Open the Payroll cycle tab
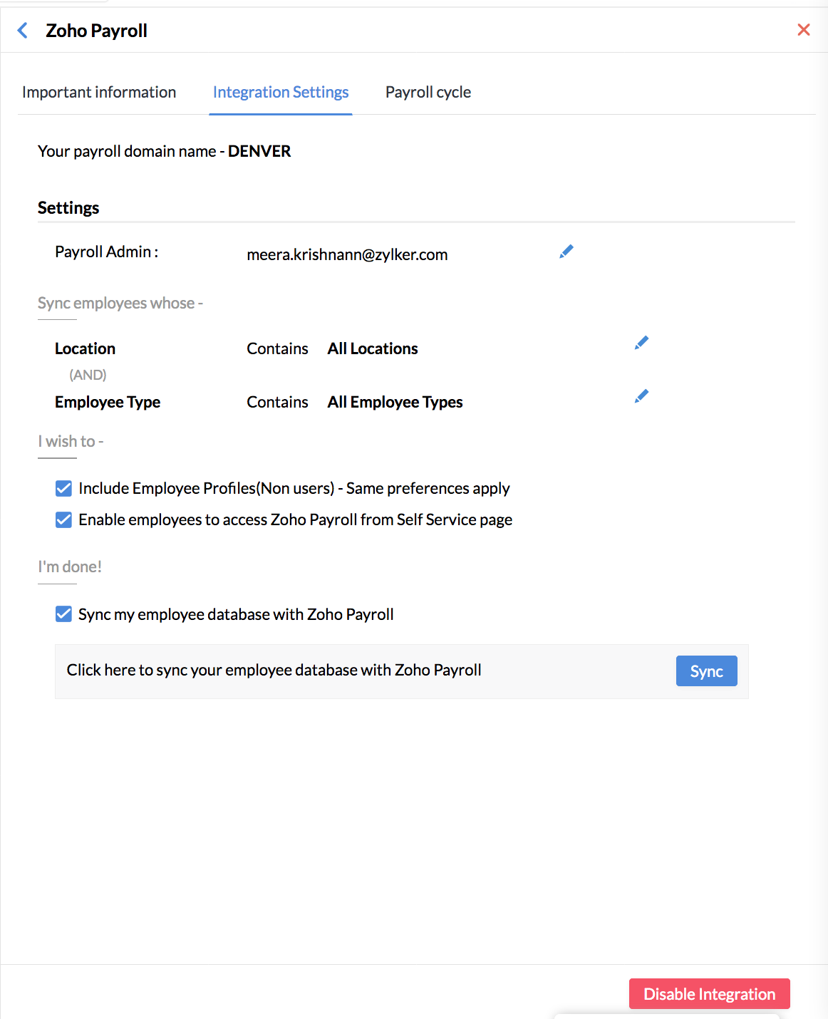828x1019 pixels. click(428, 92)
